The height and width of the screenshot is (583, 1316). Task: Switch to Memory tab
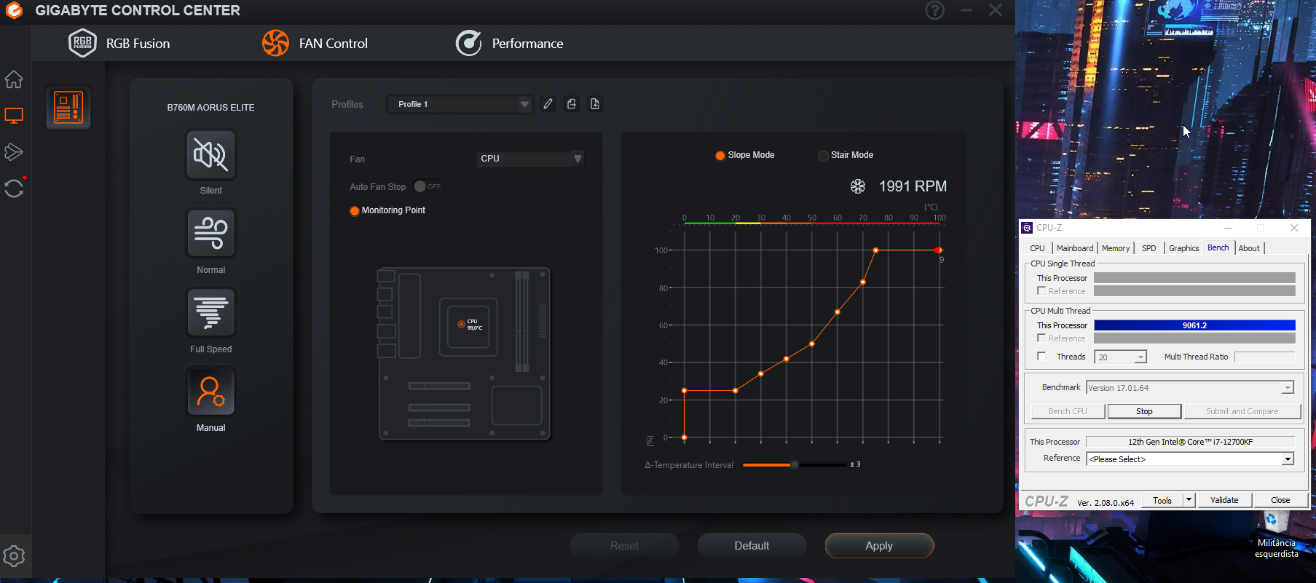pyautogui.click(x=1116, y=248)
